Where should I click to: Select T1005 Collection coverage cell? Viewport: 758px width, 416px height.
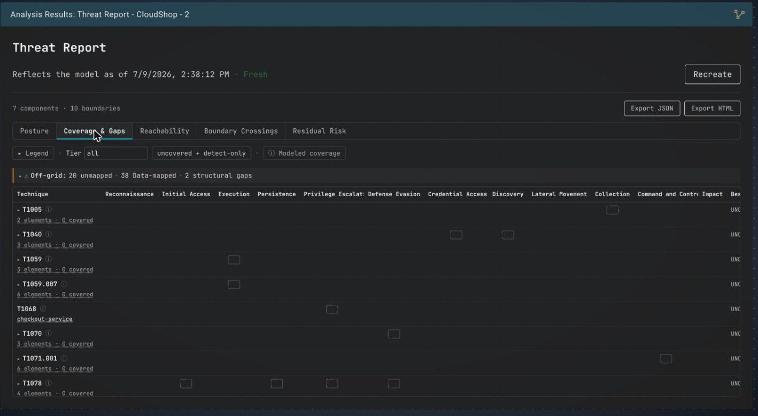[x=612, y=210]
